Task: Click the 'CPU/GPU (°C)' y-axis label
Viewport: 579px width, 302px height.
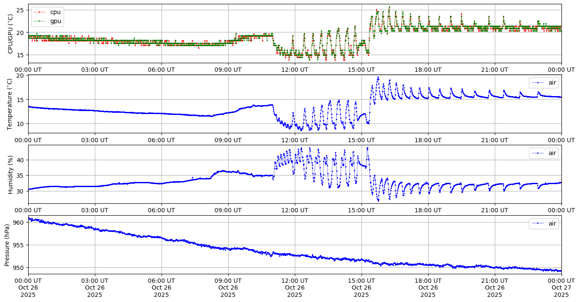Action: [11, 34]
